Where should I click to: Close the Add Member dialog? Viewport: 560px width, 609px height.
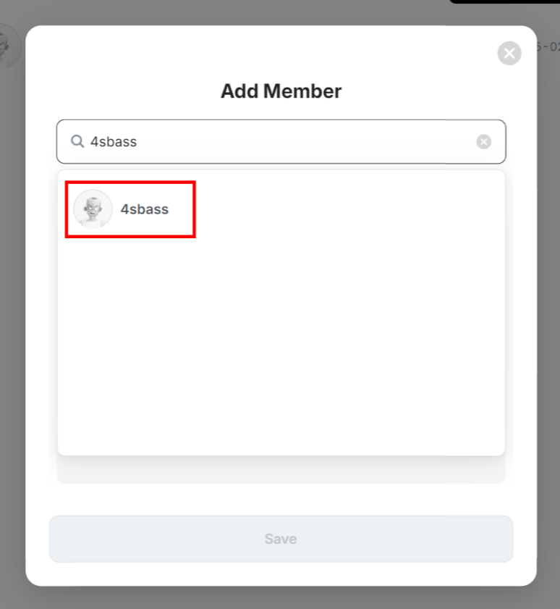pos(509,53)
